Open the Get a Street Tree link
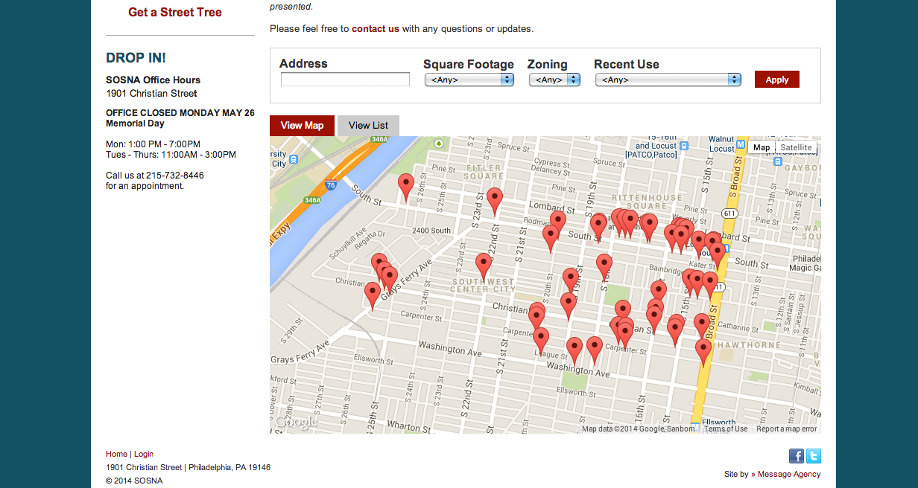The width and height of the screenshot is (918, 488). click(175, 12)
